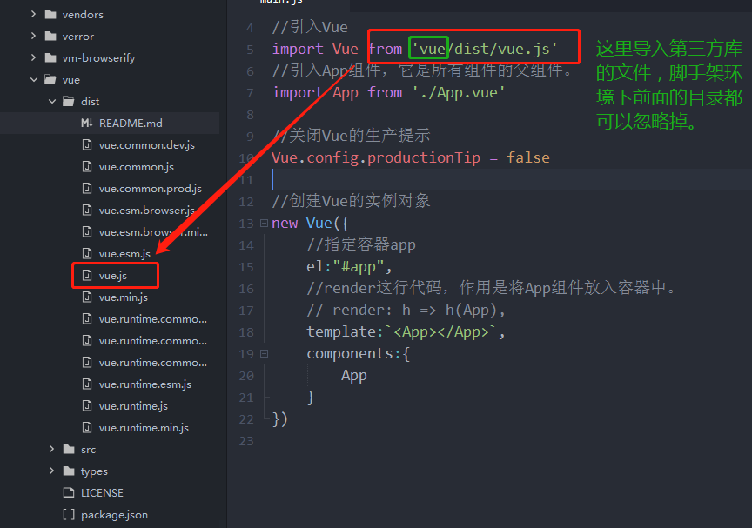This screenshot has width=752, height=528.
Task: Click the brackets icon beside package.json
Action: click(69, 515)
